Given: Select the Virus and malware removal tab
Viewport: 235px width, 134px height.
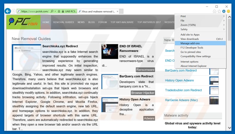Looking at the screenshot, I should point(98,11).
